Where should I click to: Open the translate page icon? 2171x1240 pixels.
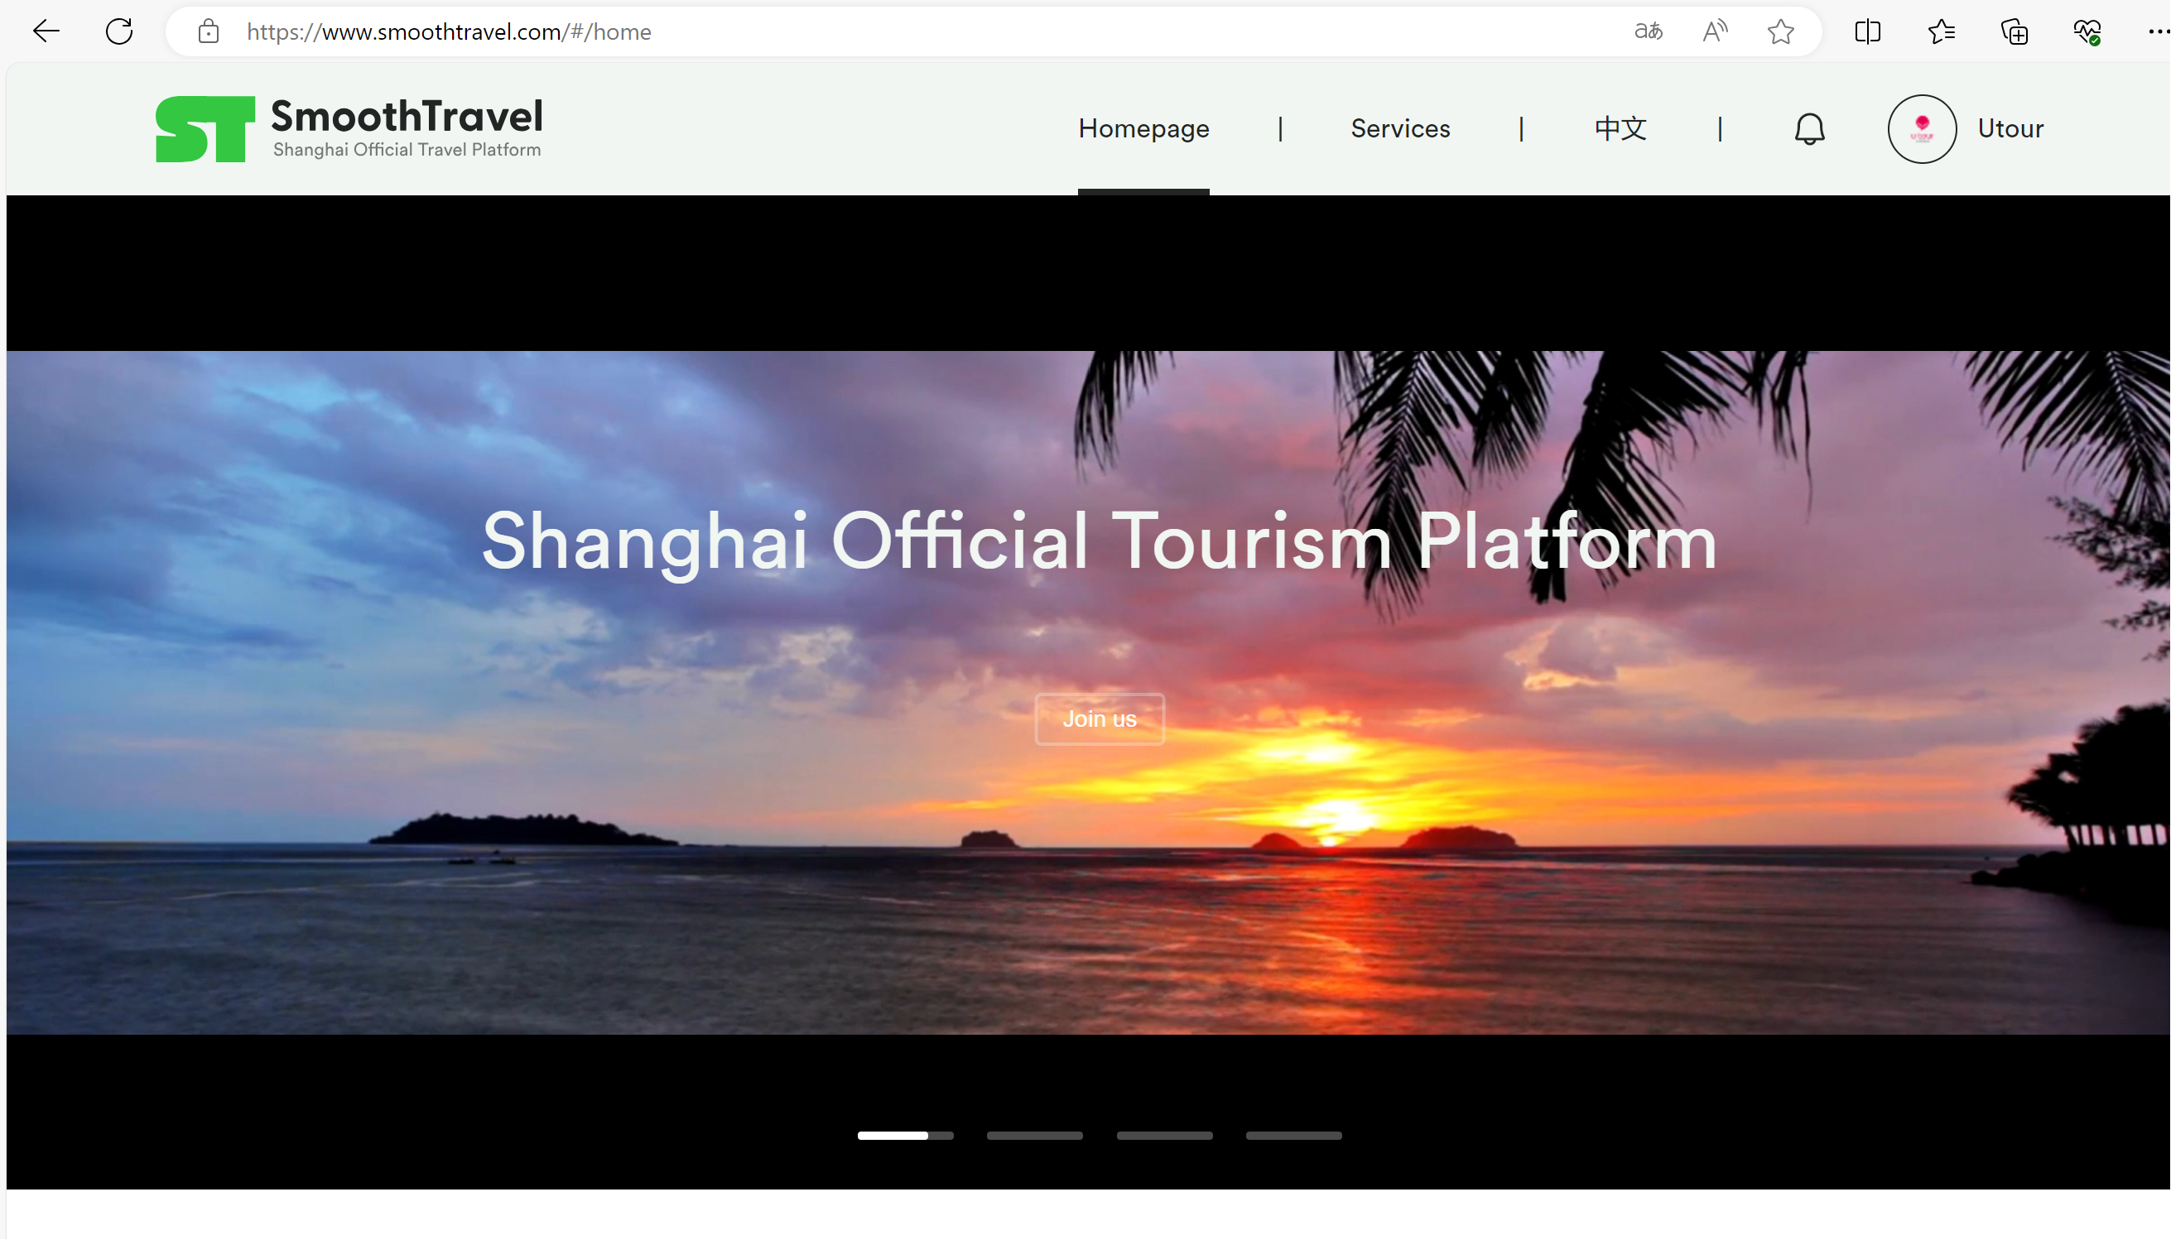click(x=1648, y=31)
